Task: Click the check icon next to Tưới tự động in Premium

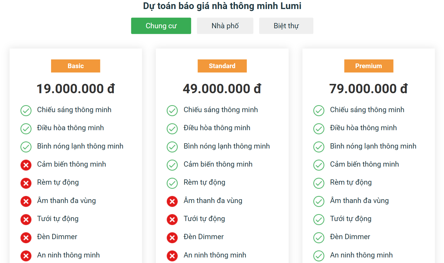Action: coord(319,220)
